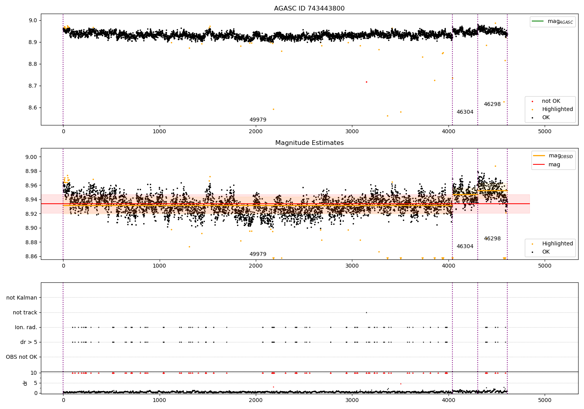
Task: Click the 'not Kalman' axis label
Action: [22, 298]
